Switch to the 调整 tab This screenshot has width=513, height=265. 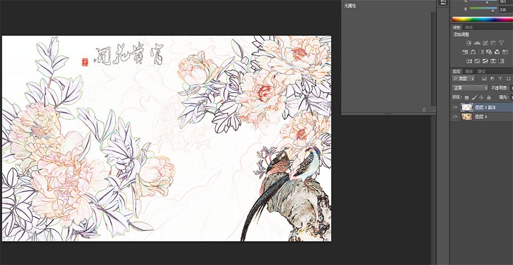[457, 27]
